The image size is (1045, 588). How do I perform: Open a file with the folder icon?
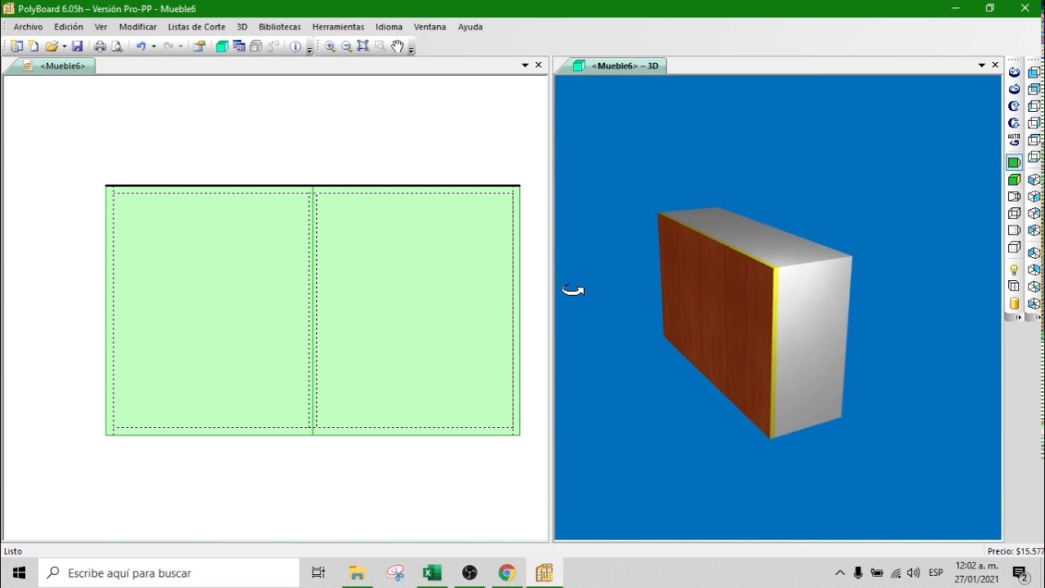pos(52,47)
